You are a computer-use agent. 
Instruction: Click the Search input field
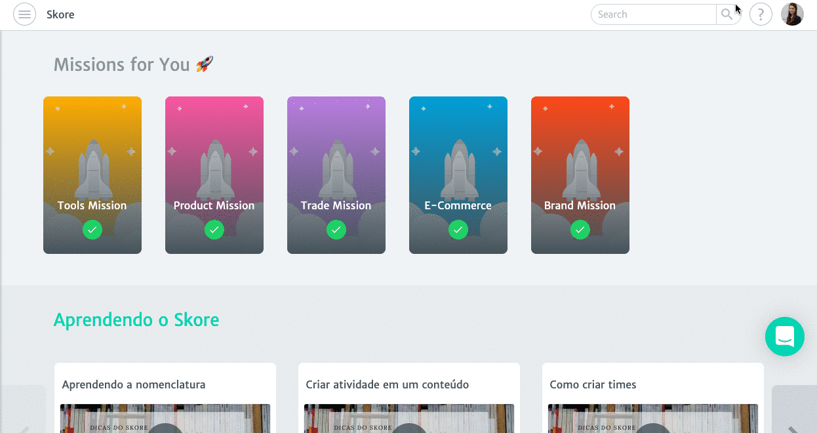[x=654, y=14]
